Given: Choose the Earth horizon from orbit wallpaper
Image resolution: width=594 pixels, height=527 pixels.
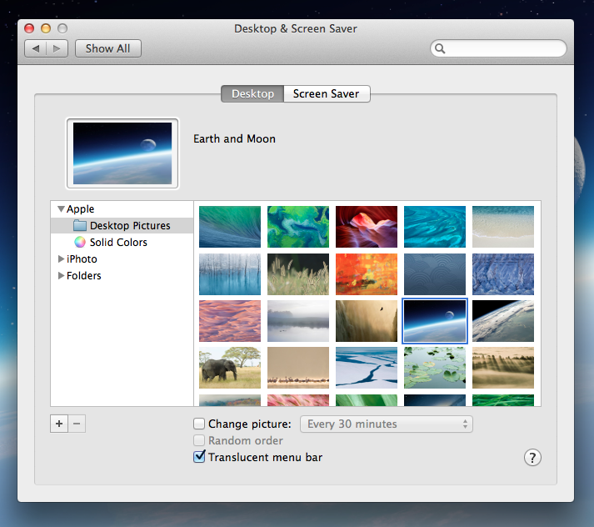Looking at the screenshot, I should [x=503, y=321].
